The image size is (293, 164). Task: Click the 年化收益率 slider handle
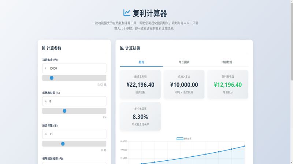tap(64, 111)
